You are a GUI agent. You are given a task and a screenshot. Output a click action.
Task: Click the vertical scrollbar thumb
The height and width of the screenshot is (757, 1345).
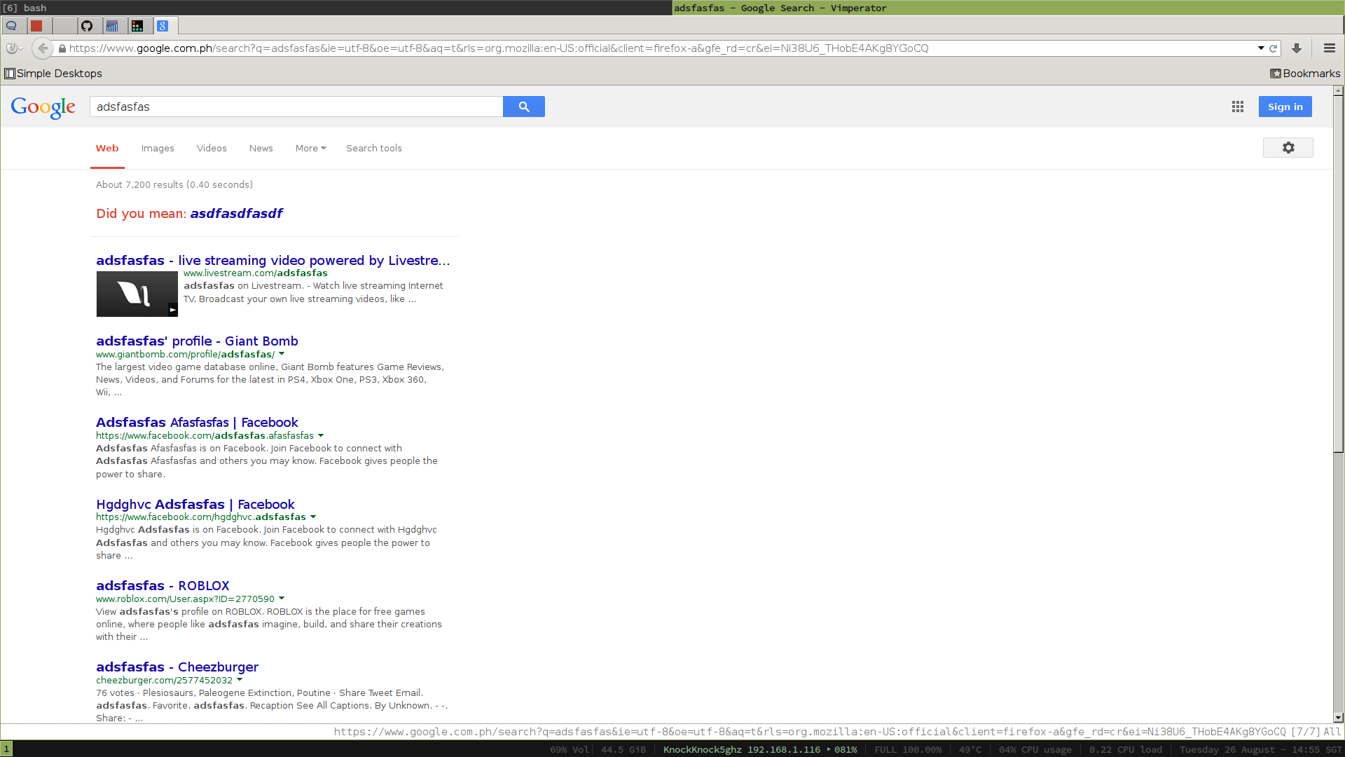tap(1339, 274)
